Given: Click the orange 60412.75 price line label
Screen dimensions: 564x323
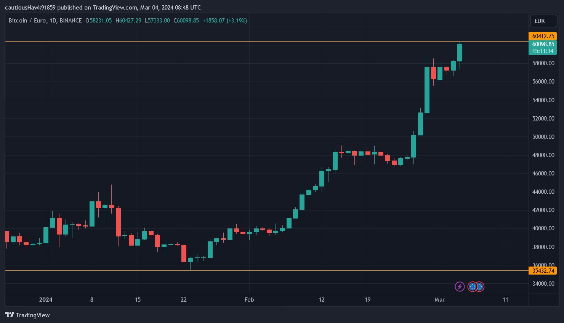Looking at the screenshot, I should (x=543, y=35).
